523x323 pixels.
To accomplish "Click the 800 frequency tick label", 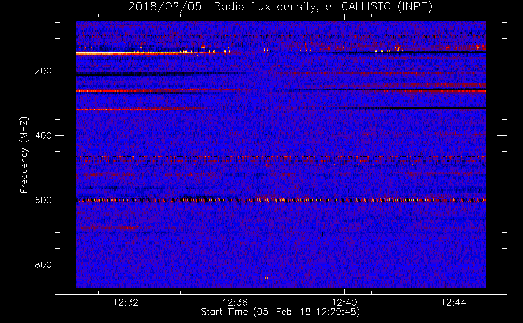I will click(43, 265).
